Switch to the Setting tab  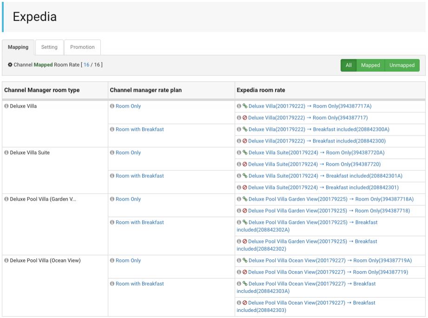click(x=49, y=47)
